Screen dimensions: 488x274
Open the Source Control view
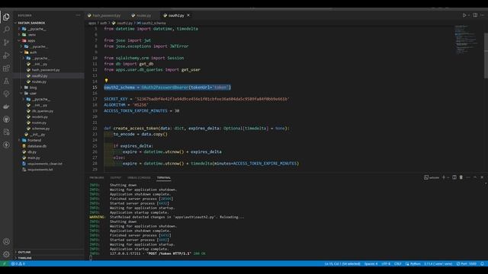point(6,43)
